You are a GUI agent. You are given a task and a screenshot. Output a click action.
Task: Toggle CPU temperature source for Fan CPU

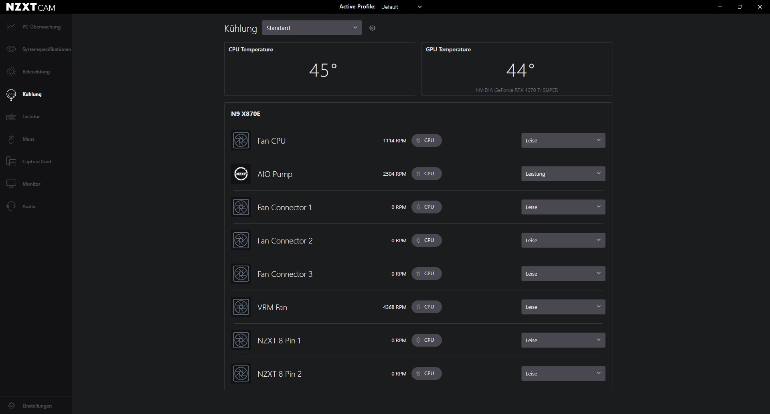click(426, 140)
